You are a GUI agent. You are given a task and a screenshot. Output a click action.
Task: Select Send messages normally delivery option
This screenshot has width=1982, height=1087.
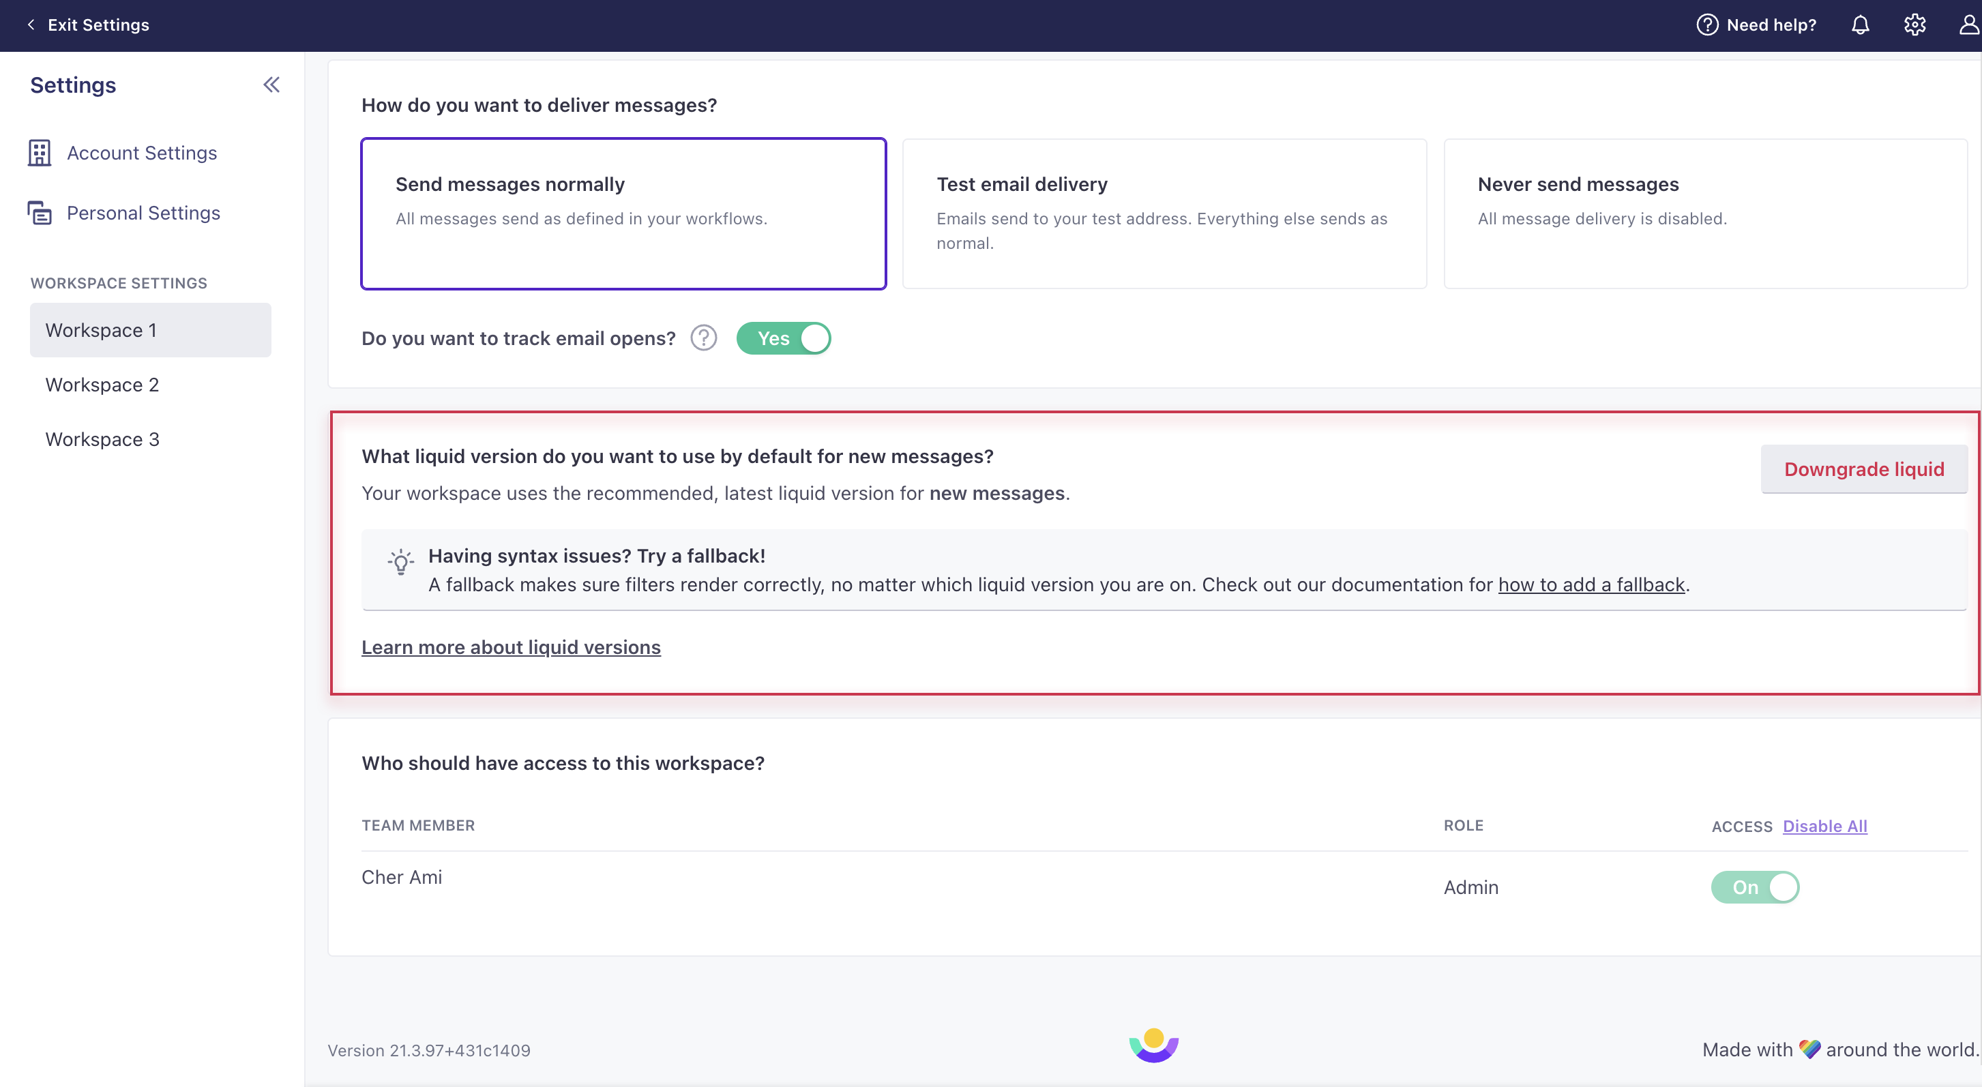pos(622,211)
